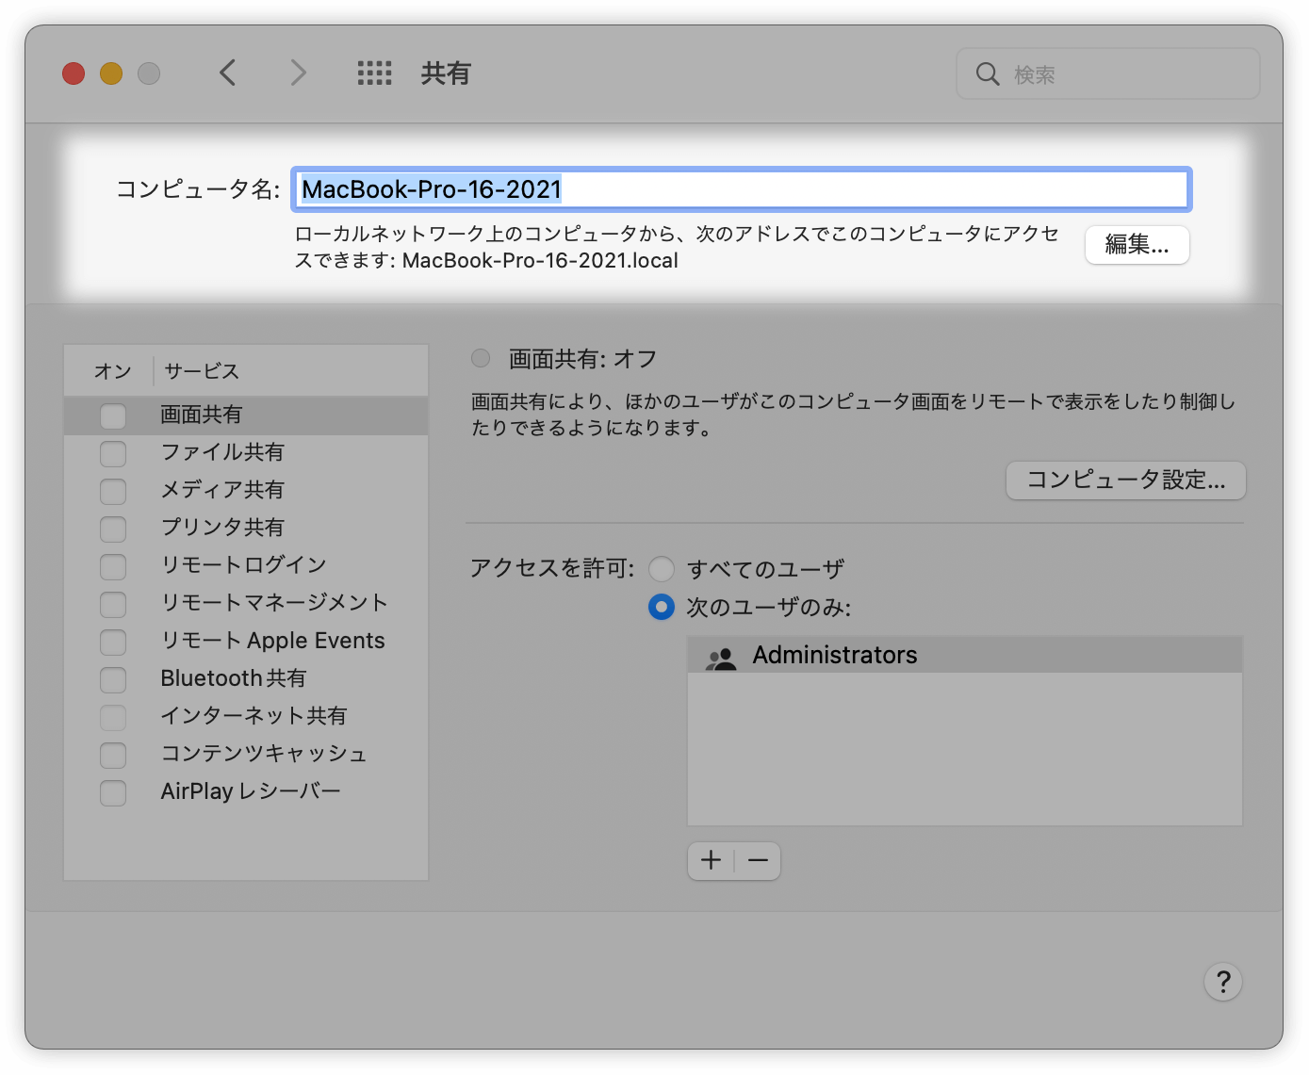Turn on リモートログイン checkbox
The image size is (1309, 1075).
113,566
